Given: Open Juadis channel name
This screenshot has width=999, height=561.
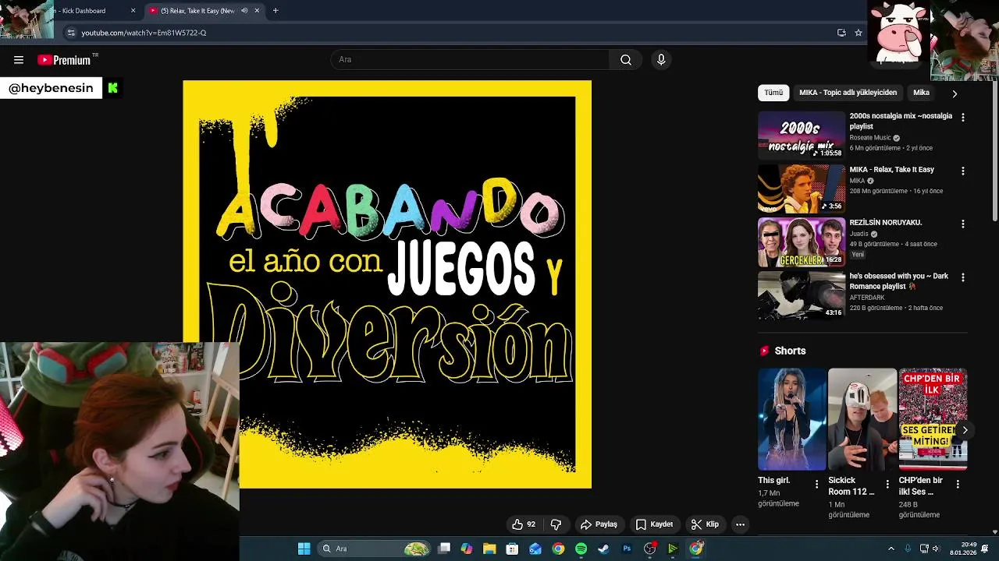Looking at the screenshot, I should tap(859, 234).
